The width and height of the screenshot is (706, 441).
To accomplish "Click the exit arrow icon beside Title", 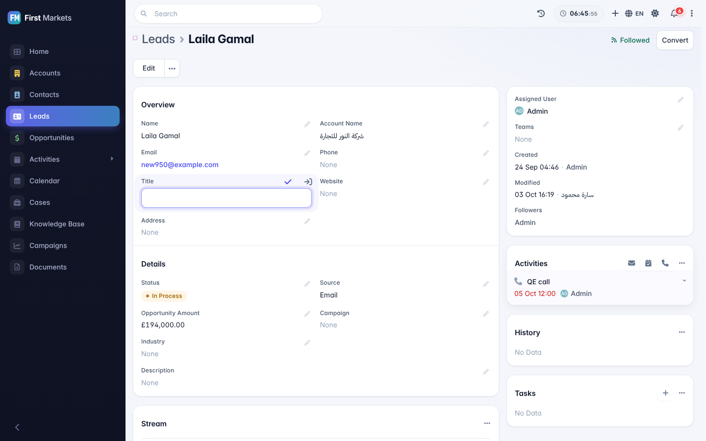I will (x=308, y=182).
